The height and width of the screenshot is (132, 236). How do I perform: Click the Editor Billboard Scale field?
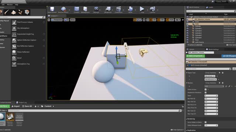tap(211, 125)
